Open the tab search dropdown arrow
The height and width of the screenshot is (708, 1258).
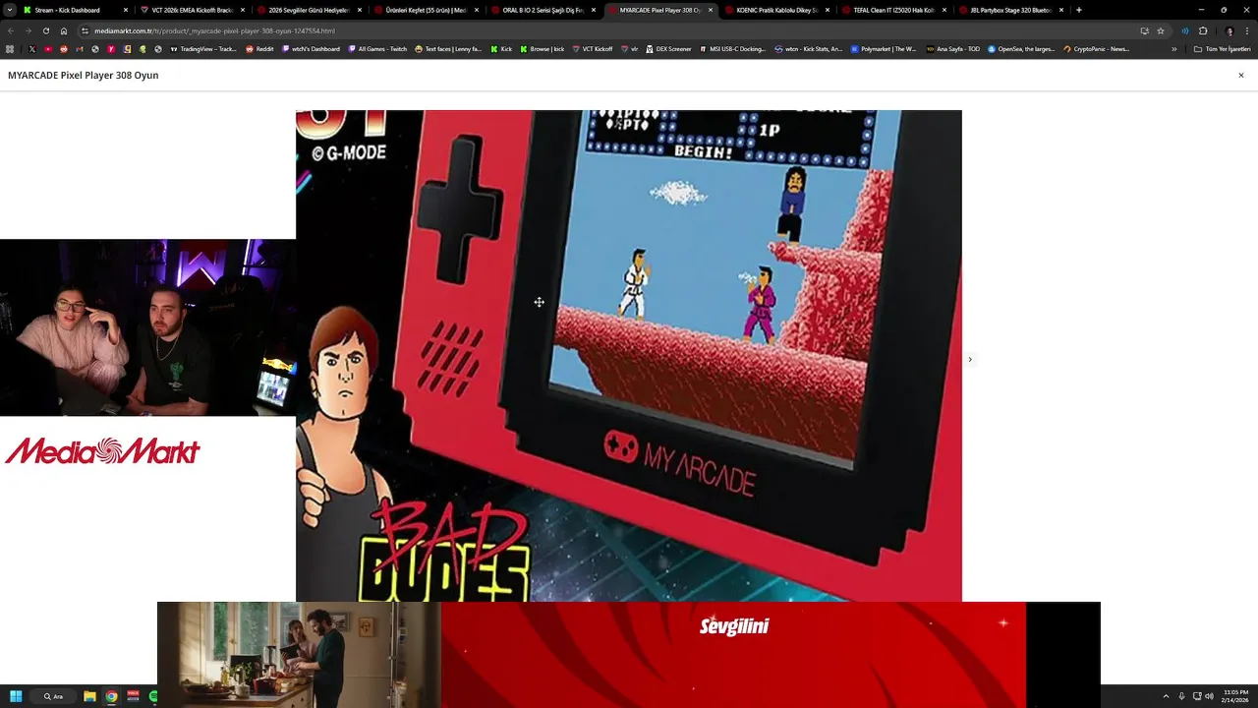click(x=10, y=10)
